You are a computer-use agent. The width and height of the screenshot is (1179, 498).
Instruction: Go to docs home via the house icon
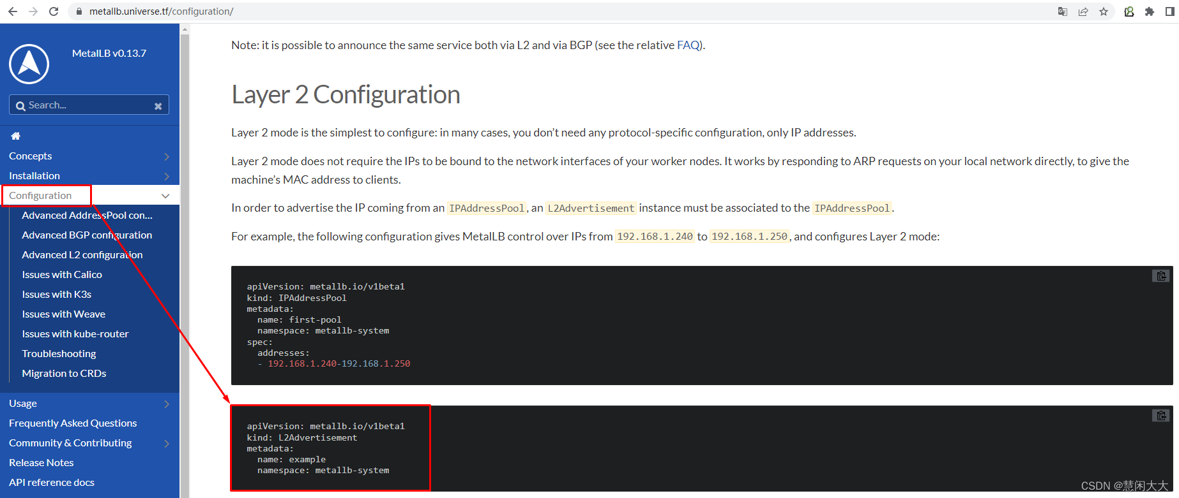pos(16,136)
